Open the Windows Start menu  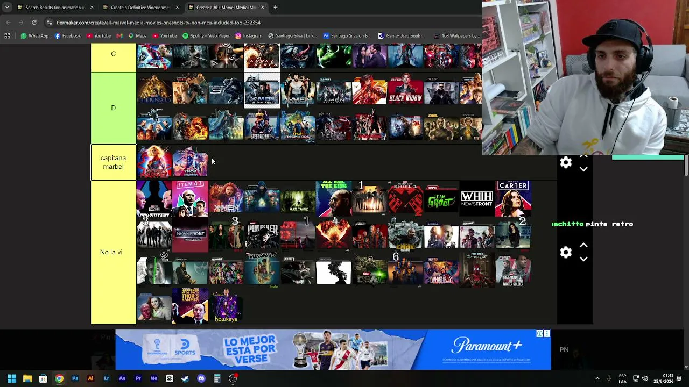tap(11, 378)
